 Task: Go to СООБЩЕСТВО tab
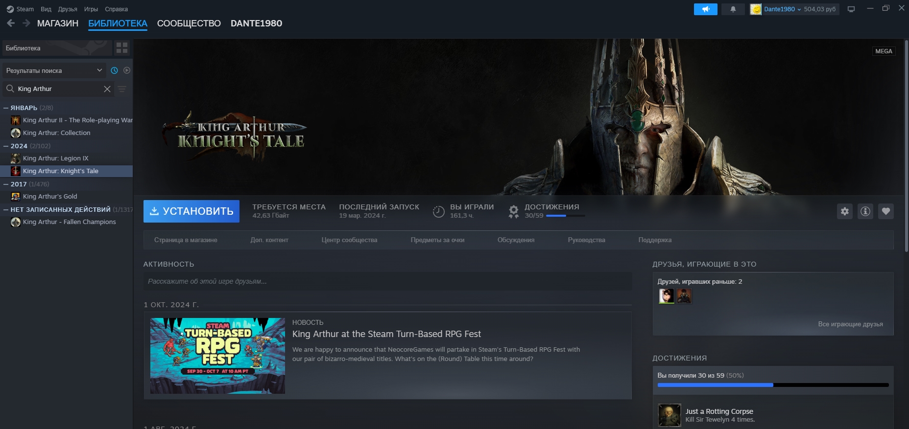[189, 23]
